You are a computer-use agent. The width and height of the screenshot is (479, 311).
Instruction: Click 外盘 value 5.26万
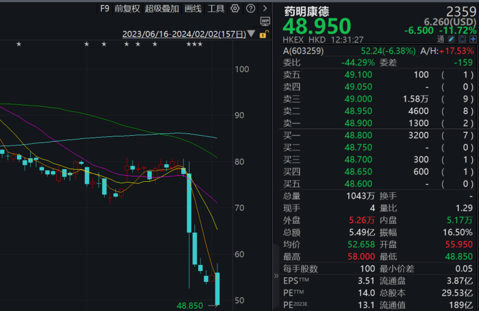(x=362, y=220)
